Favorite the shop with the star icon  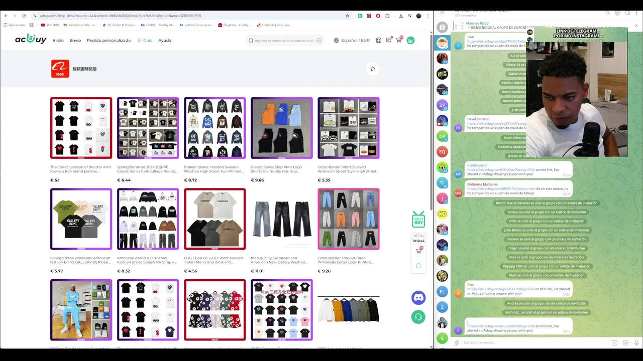(373, 69)
